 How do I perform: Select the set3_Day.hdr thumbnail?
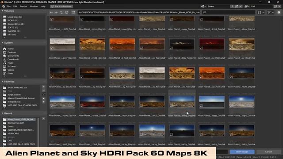pyautogui.click(x=62, y=131)
